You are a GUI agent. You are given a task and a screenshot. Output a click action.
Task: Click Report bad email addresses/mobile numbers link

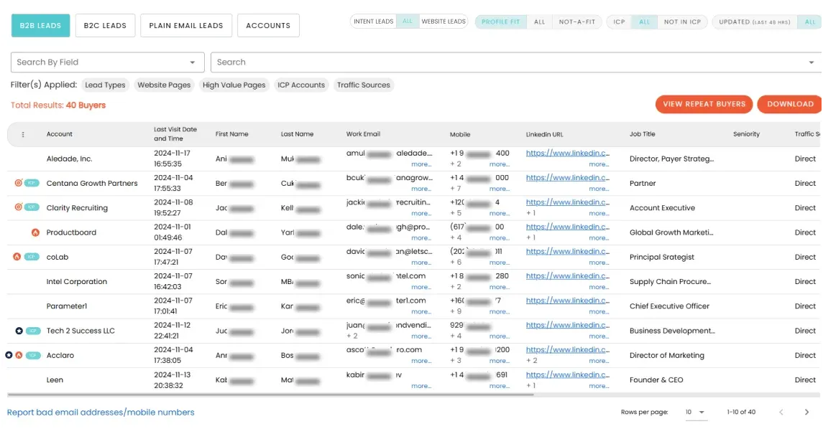101,412
